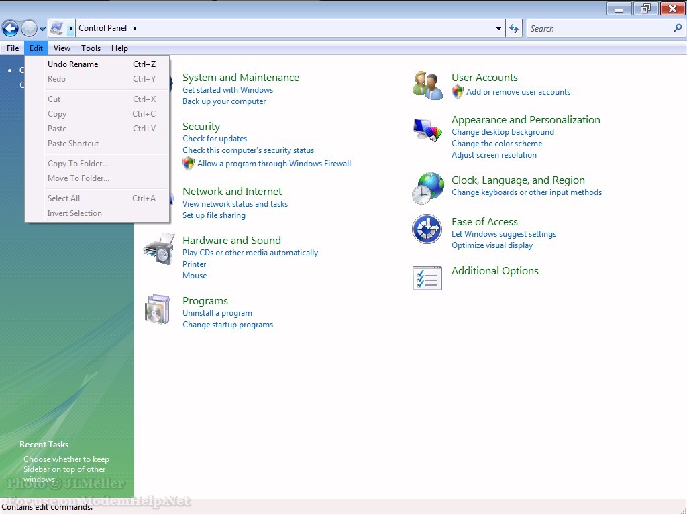Click inside the Search input box
687x515 pixels.
(599, 29)
